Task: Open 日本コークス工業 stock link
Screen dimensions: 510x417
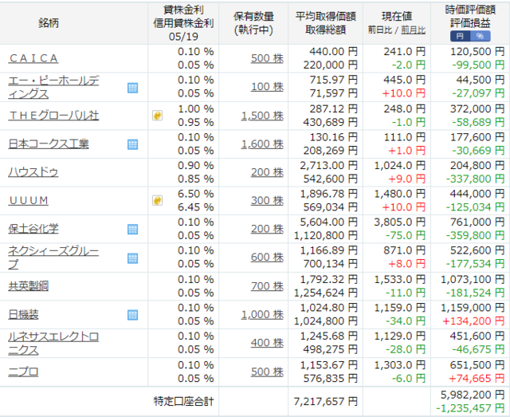Action: (x=49, y=144)
